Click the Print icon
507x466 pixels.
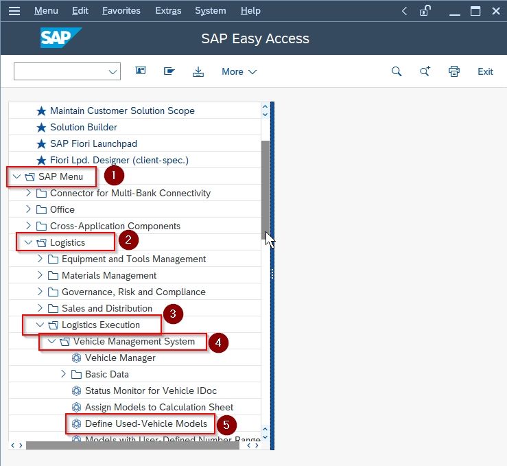[454, 71]
